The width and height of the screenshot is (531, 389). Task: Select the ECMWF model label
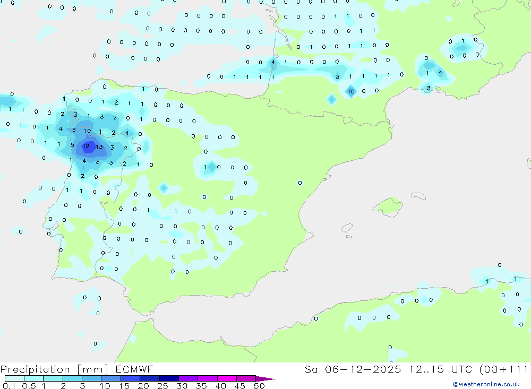134,369
